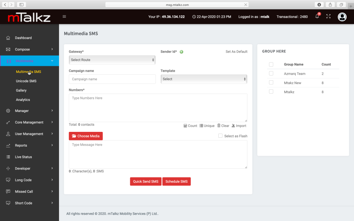
Task: Open the user profile avatar icon
Action: click(x=342, y=17)
